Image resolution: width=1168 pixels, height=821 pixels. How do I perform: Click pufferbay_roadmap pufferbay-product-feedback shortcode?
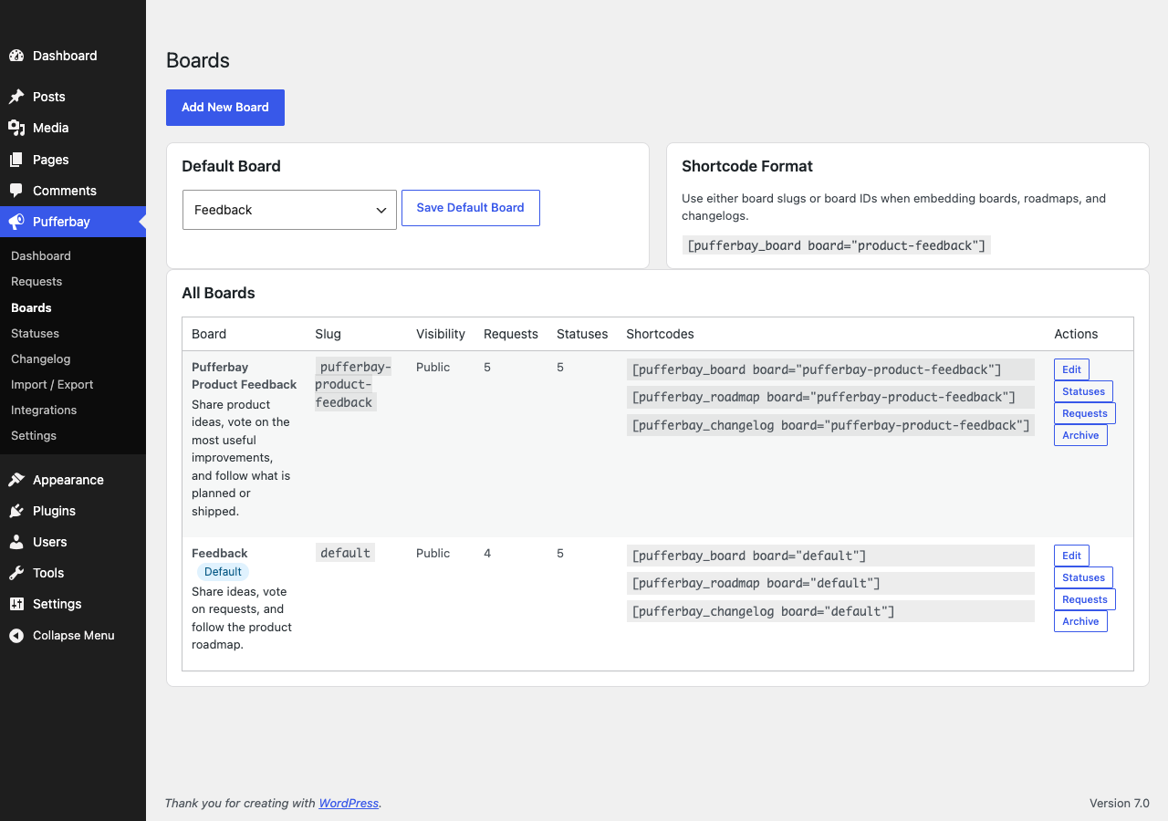[x=830, y=397]
